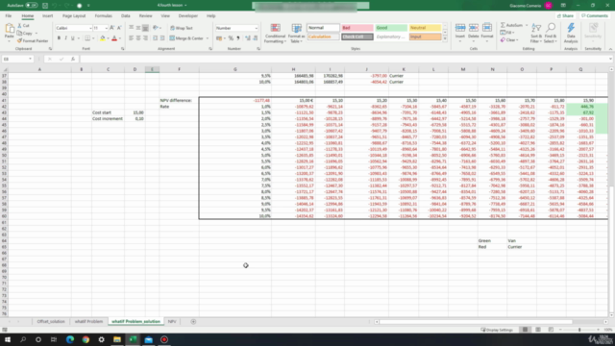The height and width of the screenshot is (346, 615).
Task: Open the fill color dropdown arrow
Action: 108,38
